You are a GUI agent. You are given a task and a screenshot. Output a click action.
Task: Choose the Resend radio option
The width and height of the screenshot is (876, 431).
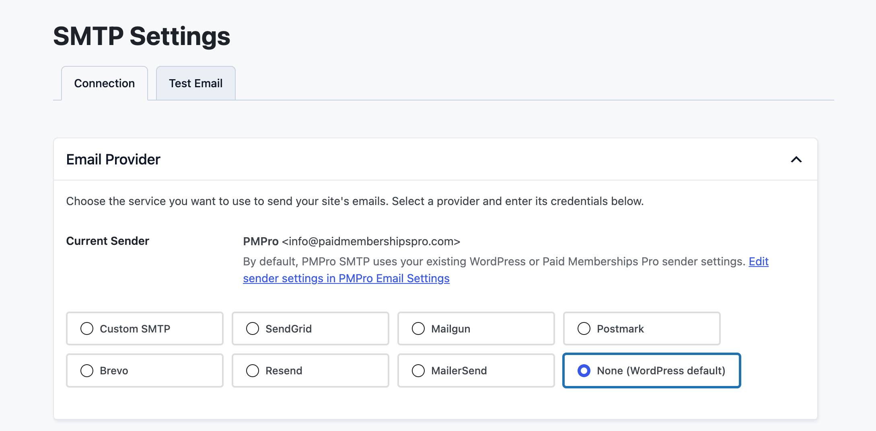pos(311,370)
